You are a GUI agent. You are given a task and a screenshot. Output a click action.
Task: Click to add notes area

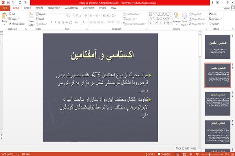(x=186, y=148)
